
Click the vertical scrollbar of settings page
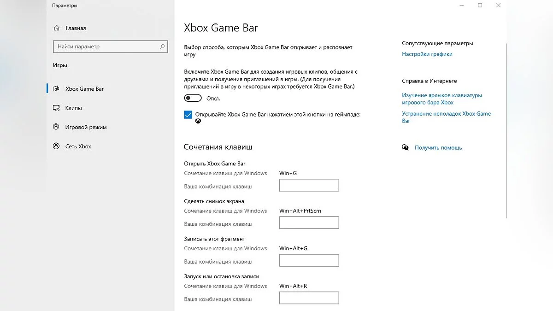pos(506,131)
